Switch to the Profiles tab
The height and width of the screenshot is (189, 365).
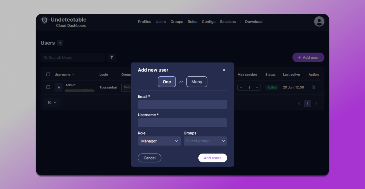pyautogui.click(x=144, y=22)
